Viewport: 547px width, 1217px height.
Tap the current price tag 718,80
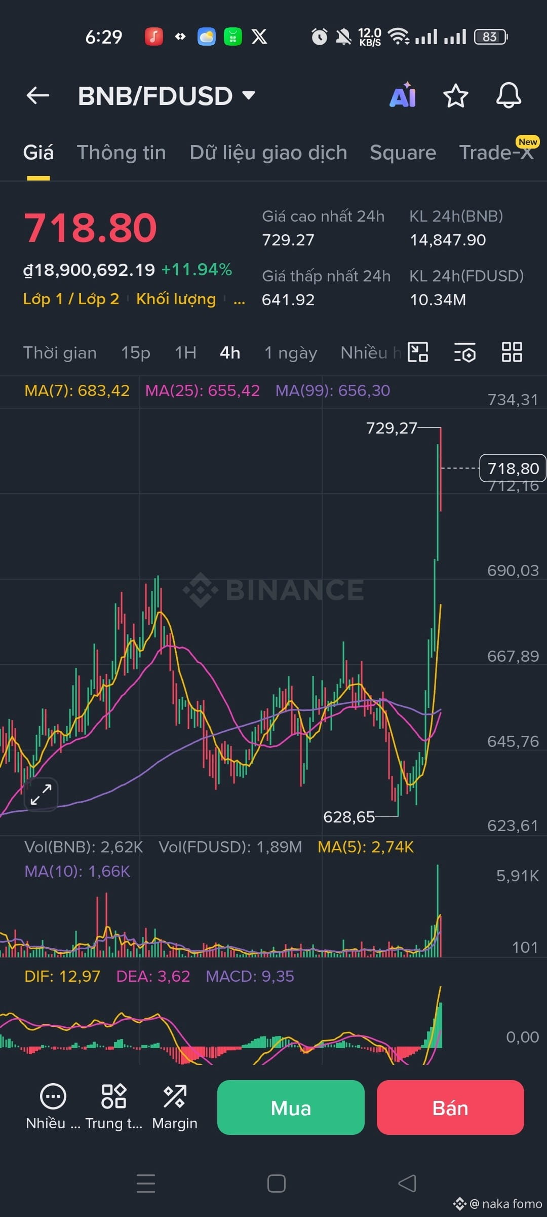click(x=513, y=468)
